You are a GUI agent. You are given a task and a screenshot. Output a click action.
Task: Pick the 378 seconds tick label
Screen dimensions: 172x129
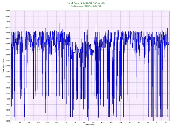point(93,122)
